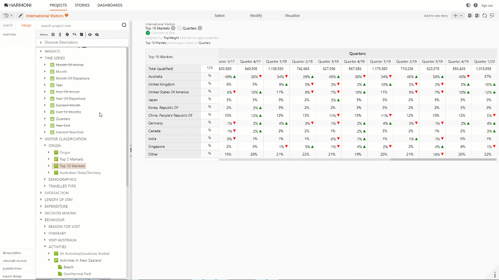Viewport: 499px width, 280px height.
Task: Click the search project tree input field
Action: coord(80,26)
